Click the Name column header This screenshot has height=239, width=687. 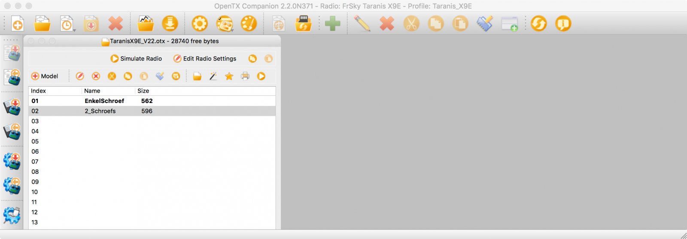click(x=108, y=91)
